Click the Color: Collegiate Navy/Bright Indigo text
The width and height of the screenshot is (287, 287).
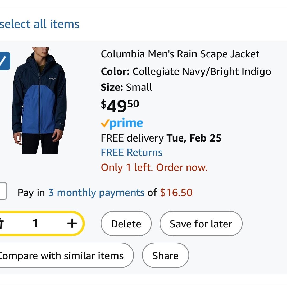[x=186, y=72]
